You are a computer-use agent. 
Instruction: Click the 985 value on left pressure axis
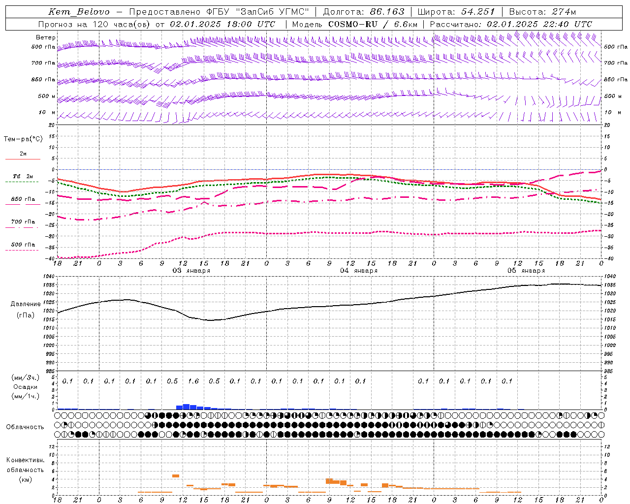[50, 371]
